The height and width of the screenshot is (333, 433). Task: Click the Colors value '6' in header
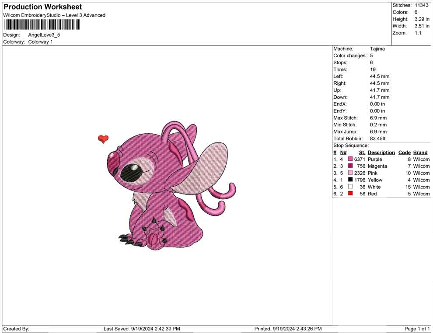tap(416, 12)
